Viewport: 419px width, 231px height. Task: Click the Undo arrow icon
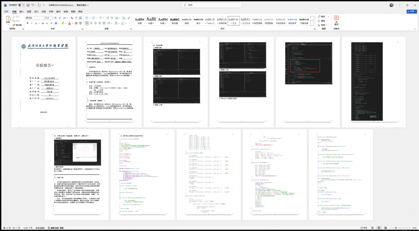point(33,5)
